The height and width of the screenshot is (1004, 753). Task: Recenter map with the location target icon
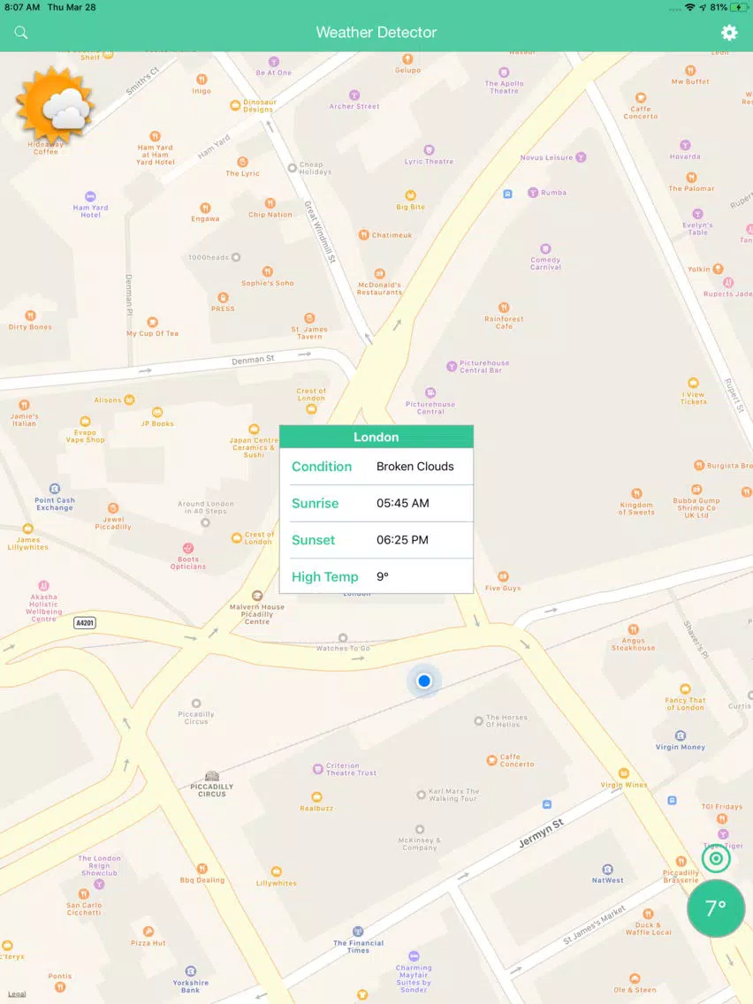[x=716, y=859]
